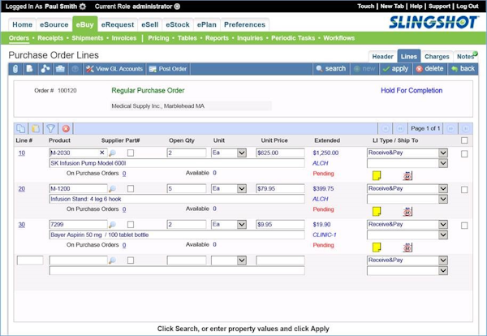Click the paperclip attachment icon in toolbar
This screenshot has height=336, width=487.
pos(15,69)
